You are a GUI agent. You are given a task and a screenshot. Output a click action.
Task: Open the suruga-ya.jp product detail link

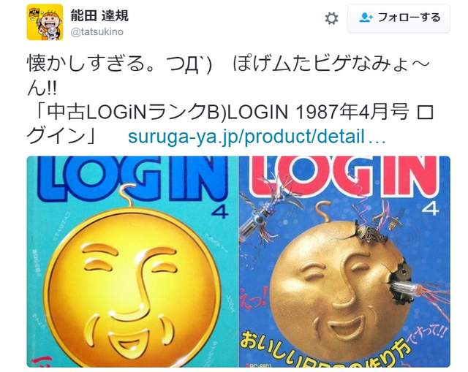pos(257,137)
